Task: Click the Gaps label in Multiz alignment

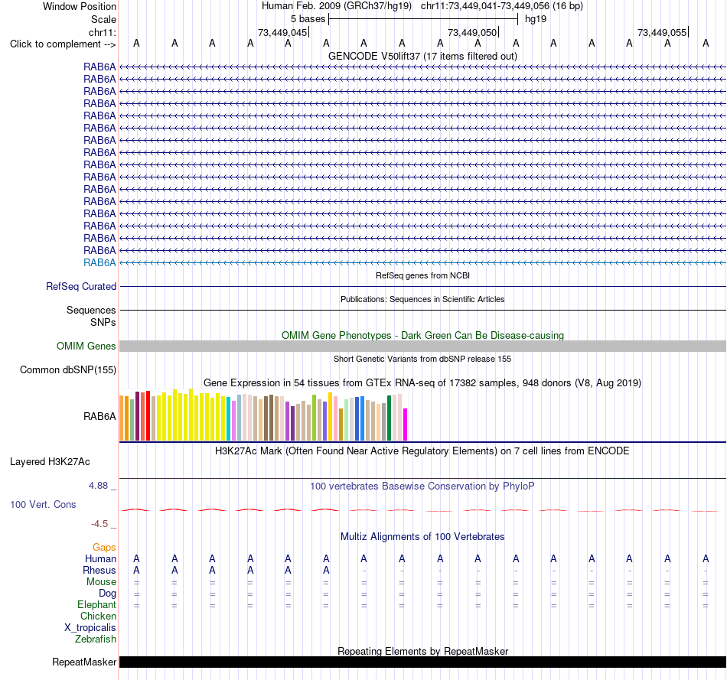Action: [x=104, y=548]
